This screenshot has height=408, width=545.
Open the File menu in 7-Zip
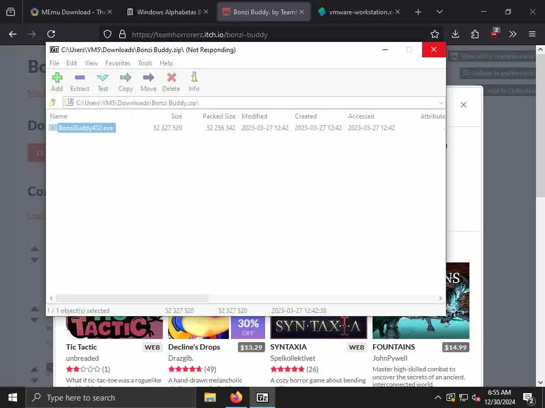54,63
